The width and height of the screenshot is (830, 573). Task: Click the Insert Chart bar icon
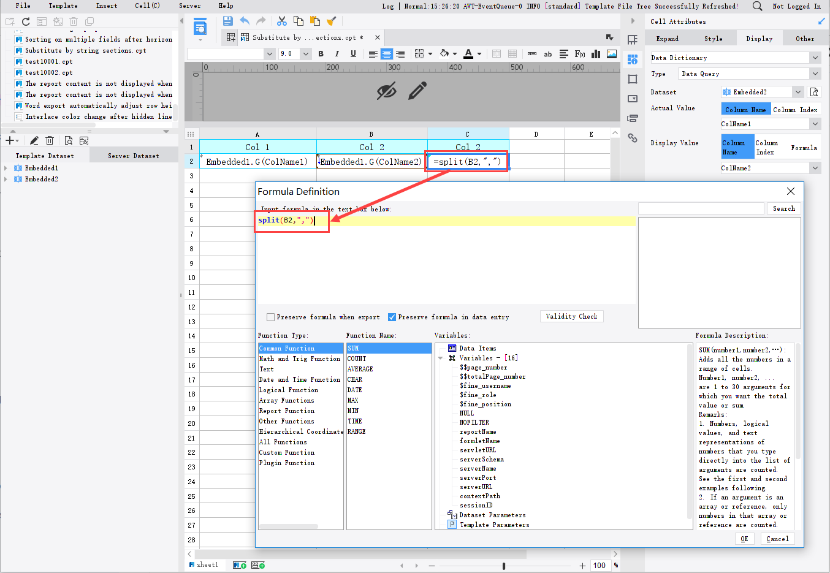point(595,54)
